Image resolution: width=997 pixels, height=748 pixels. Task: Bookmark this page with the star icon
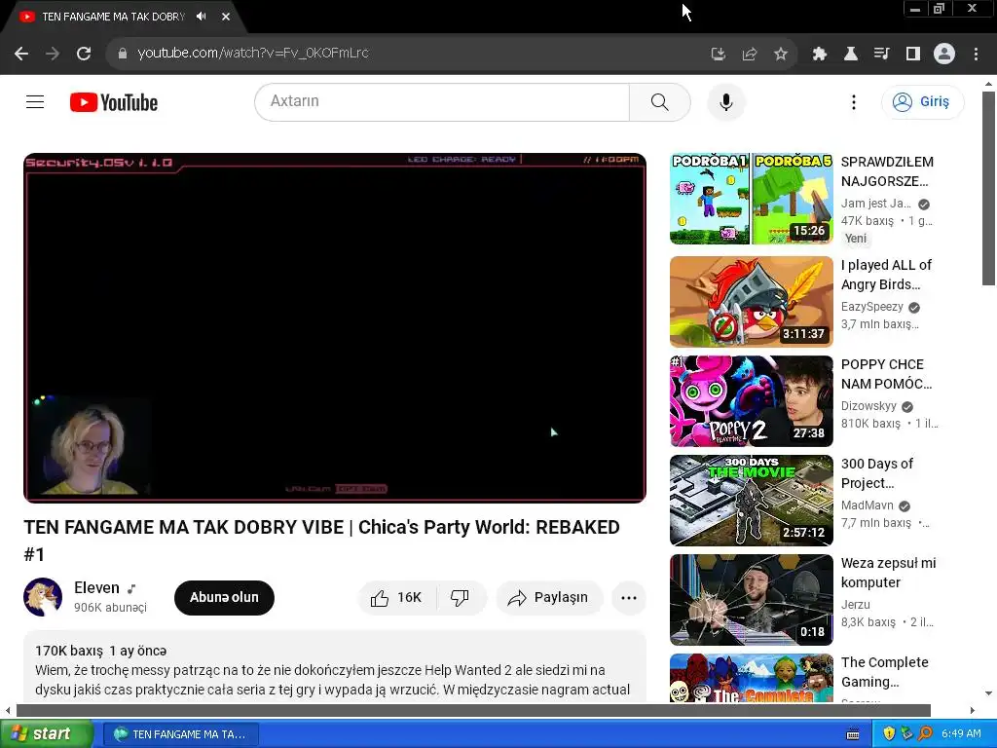[781, 55]
